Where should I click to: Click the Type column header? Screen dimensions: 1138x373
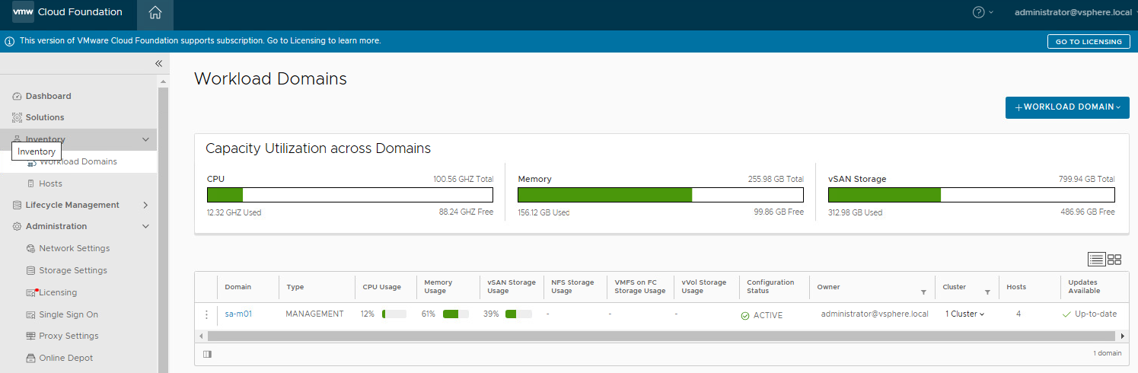pos(295,287)
